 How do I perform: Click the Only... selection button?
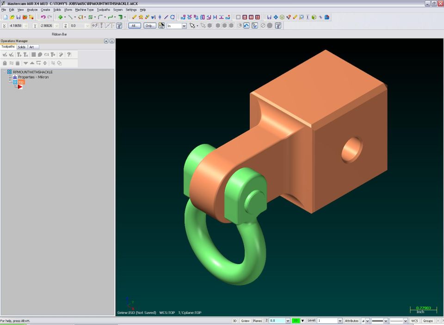(149, 26)
